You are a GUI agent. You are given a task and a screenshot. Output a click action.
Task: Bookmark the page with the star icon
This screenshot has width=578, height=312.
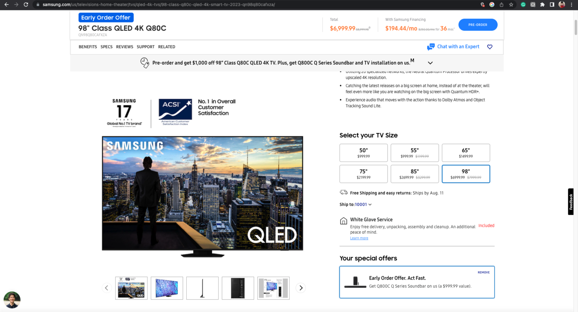511,5
